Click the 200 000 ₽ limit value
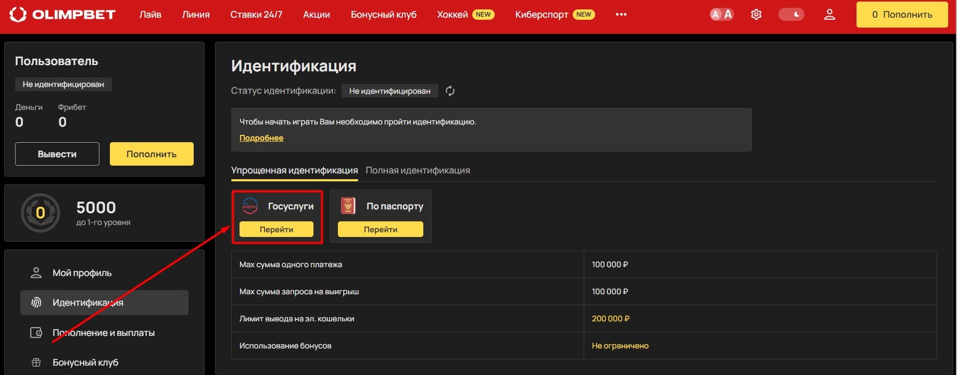Screen dimensions: 957x375 (610, 319)
